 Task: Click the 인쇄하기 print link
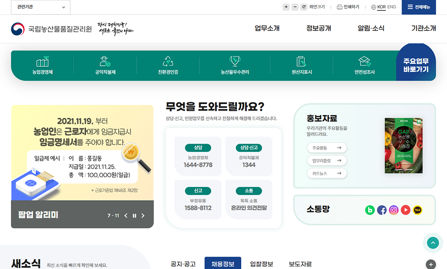(348, 7)
